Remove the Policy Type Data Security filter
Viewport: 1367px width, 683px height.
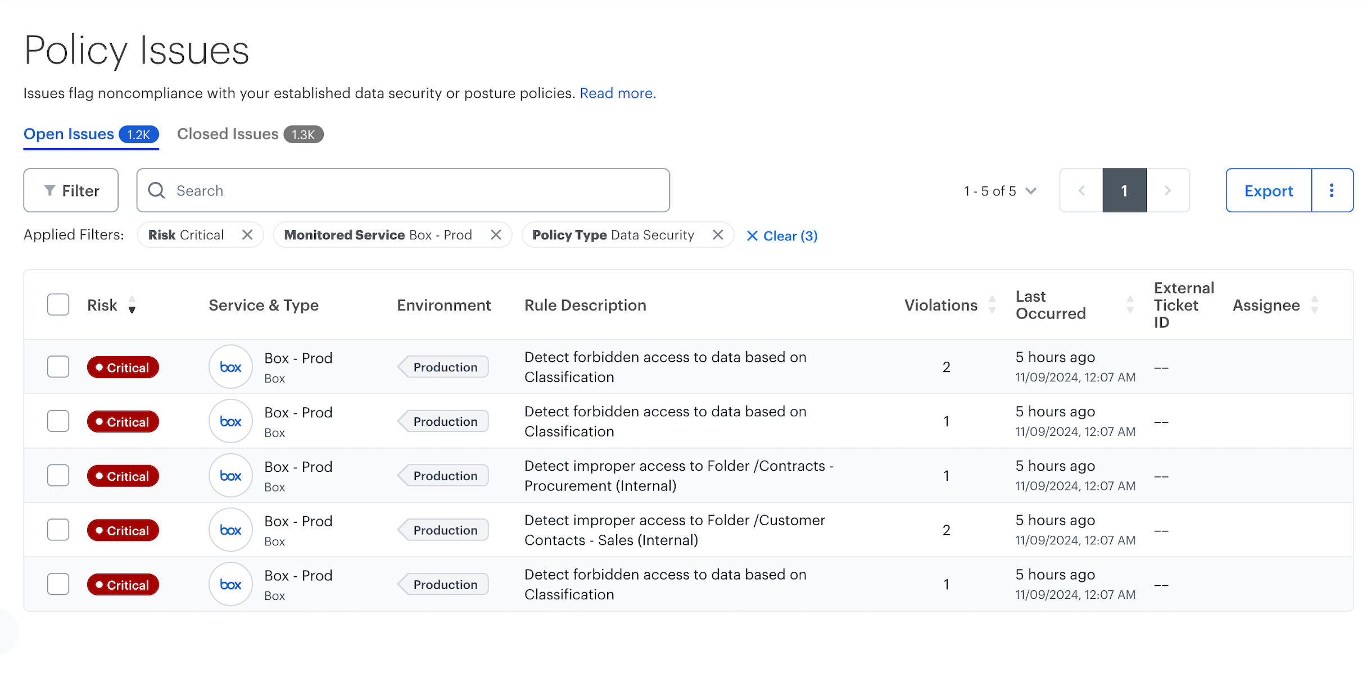[x=718, y=235]
